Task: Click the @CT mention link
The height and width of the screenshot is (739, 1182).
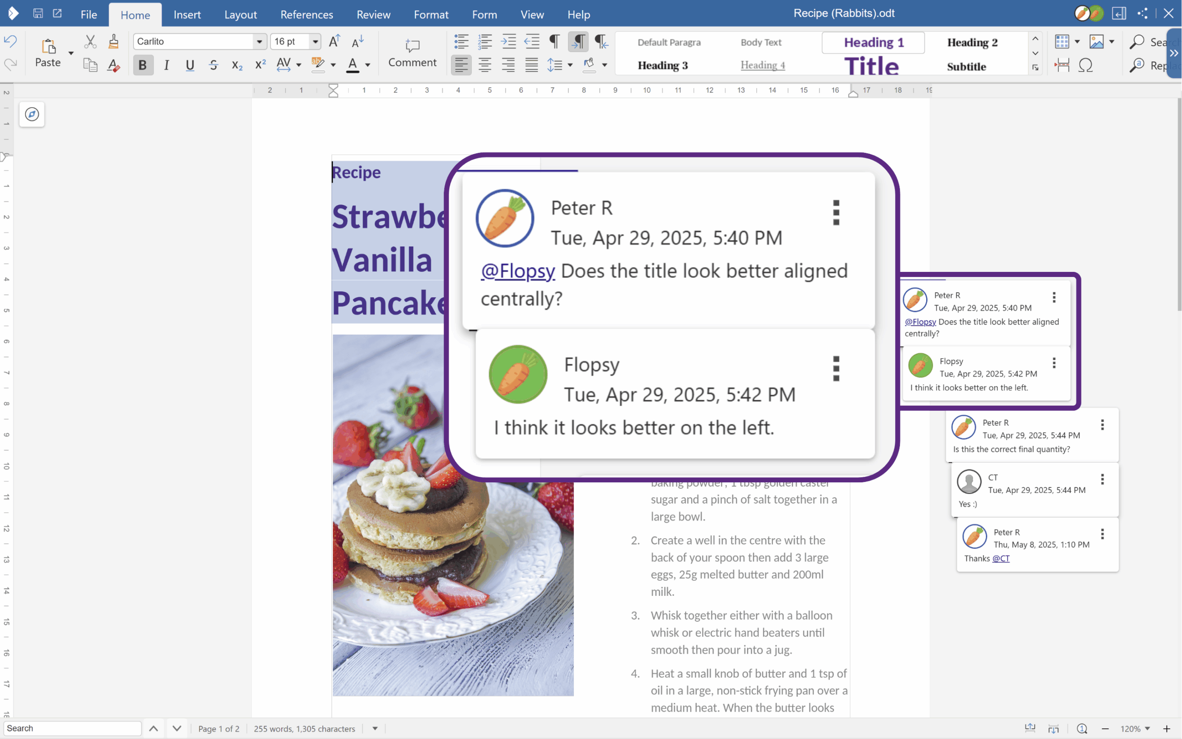Action: point(1001,558)
